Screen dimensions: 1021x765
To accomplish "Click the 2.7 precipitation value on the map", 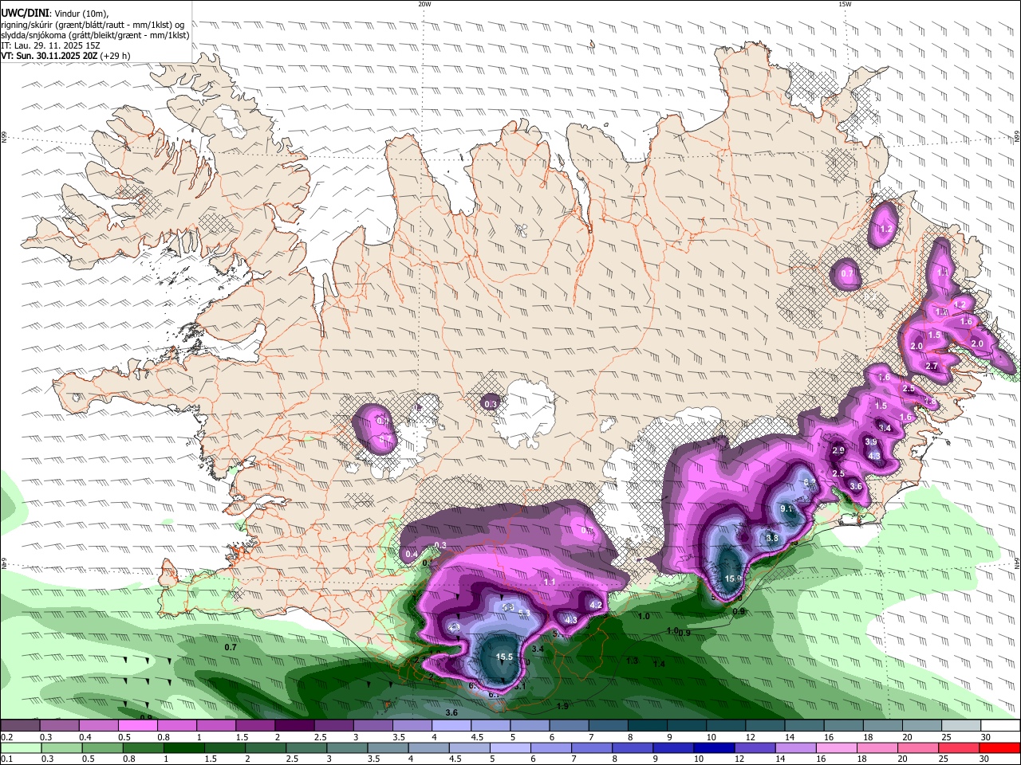I will point(931,367).
